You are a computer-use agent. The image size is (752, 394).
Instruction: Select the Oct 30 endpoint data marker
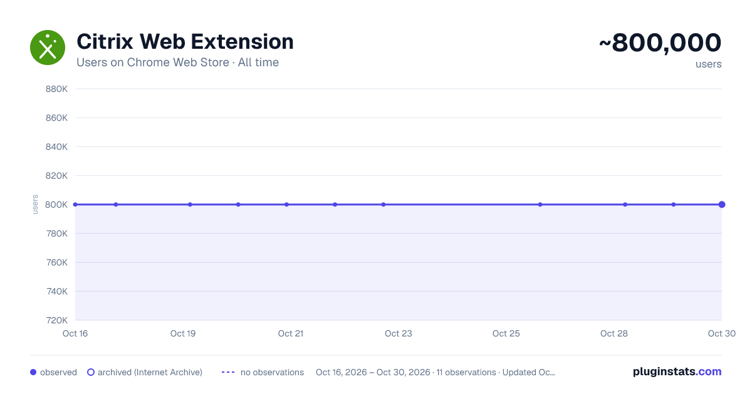(x=722, y=205)
